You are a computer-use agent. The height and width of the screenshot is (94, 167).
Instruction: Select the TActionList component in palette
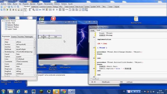pyautogui.click(x=86, y=10)
